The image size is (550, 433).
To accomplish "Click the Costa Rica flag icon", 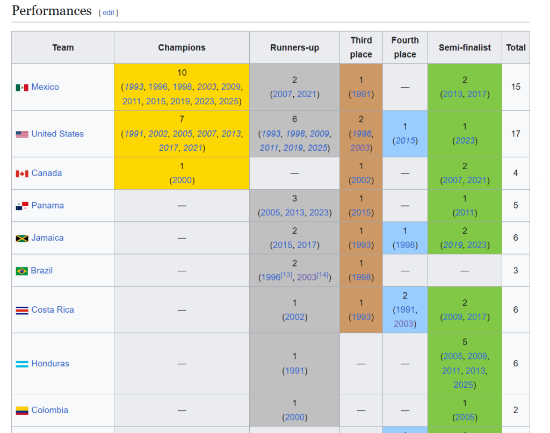I will pyautogui.click(x=22, y=310).
